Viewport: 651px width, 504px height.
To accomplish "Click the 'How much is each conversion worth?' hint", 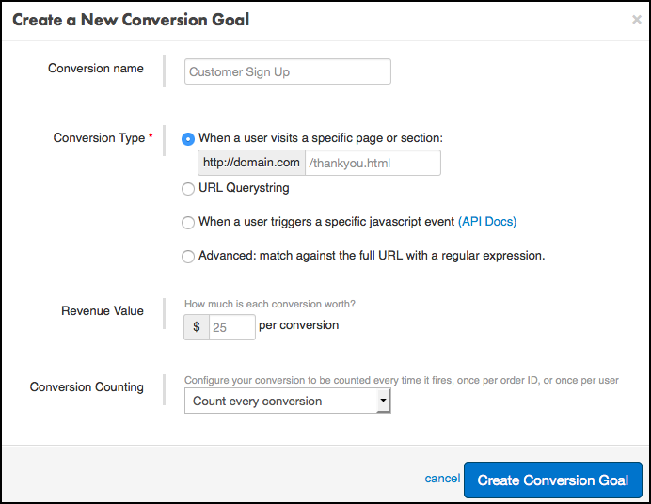I will 270,304.
